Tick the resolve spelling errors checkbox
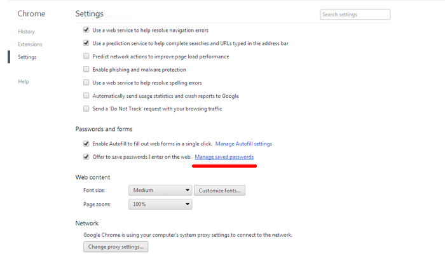Viewport: 445px width, 254px height. (x=86, y=83)
